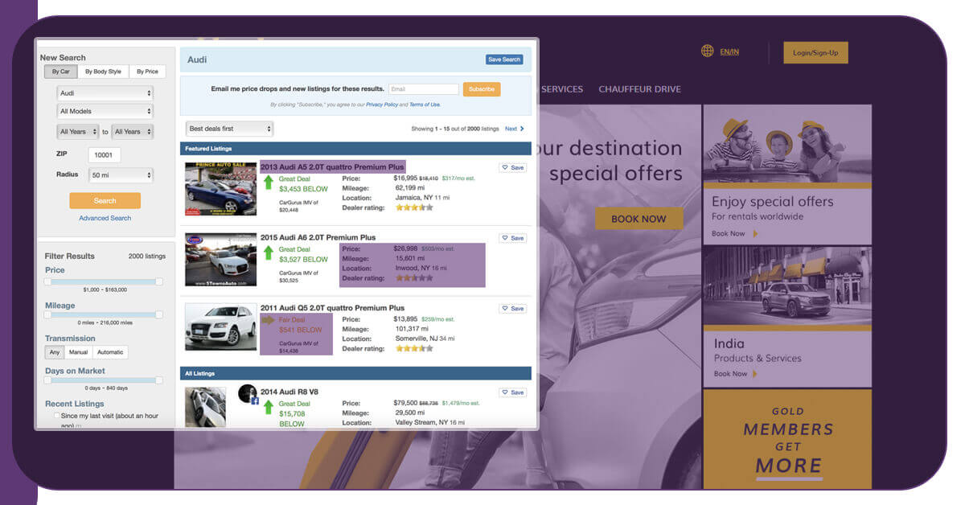Click the ZIP code field

105,154
